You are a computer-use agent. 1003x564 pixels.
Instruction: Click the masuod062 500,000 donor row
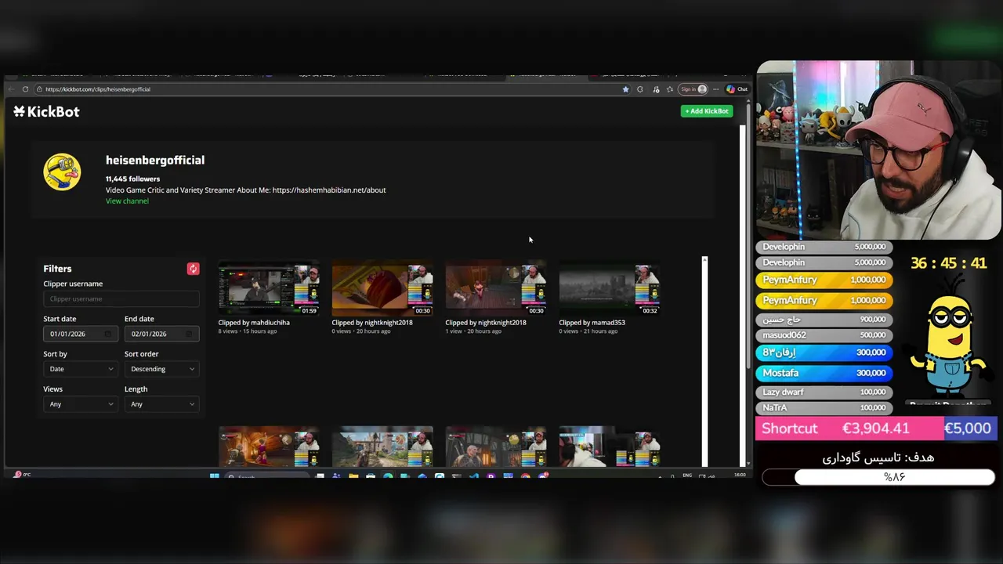pos(824,335)
